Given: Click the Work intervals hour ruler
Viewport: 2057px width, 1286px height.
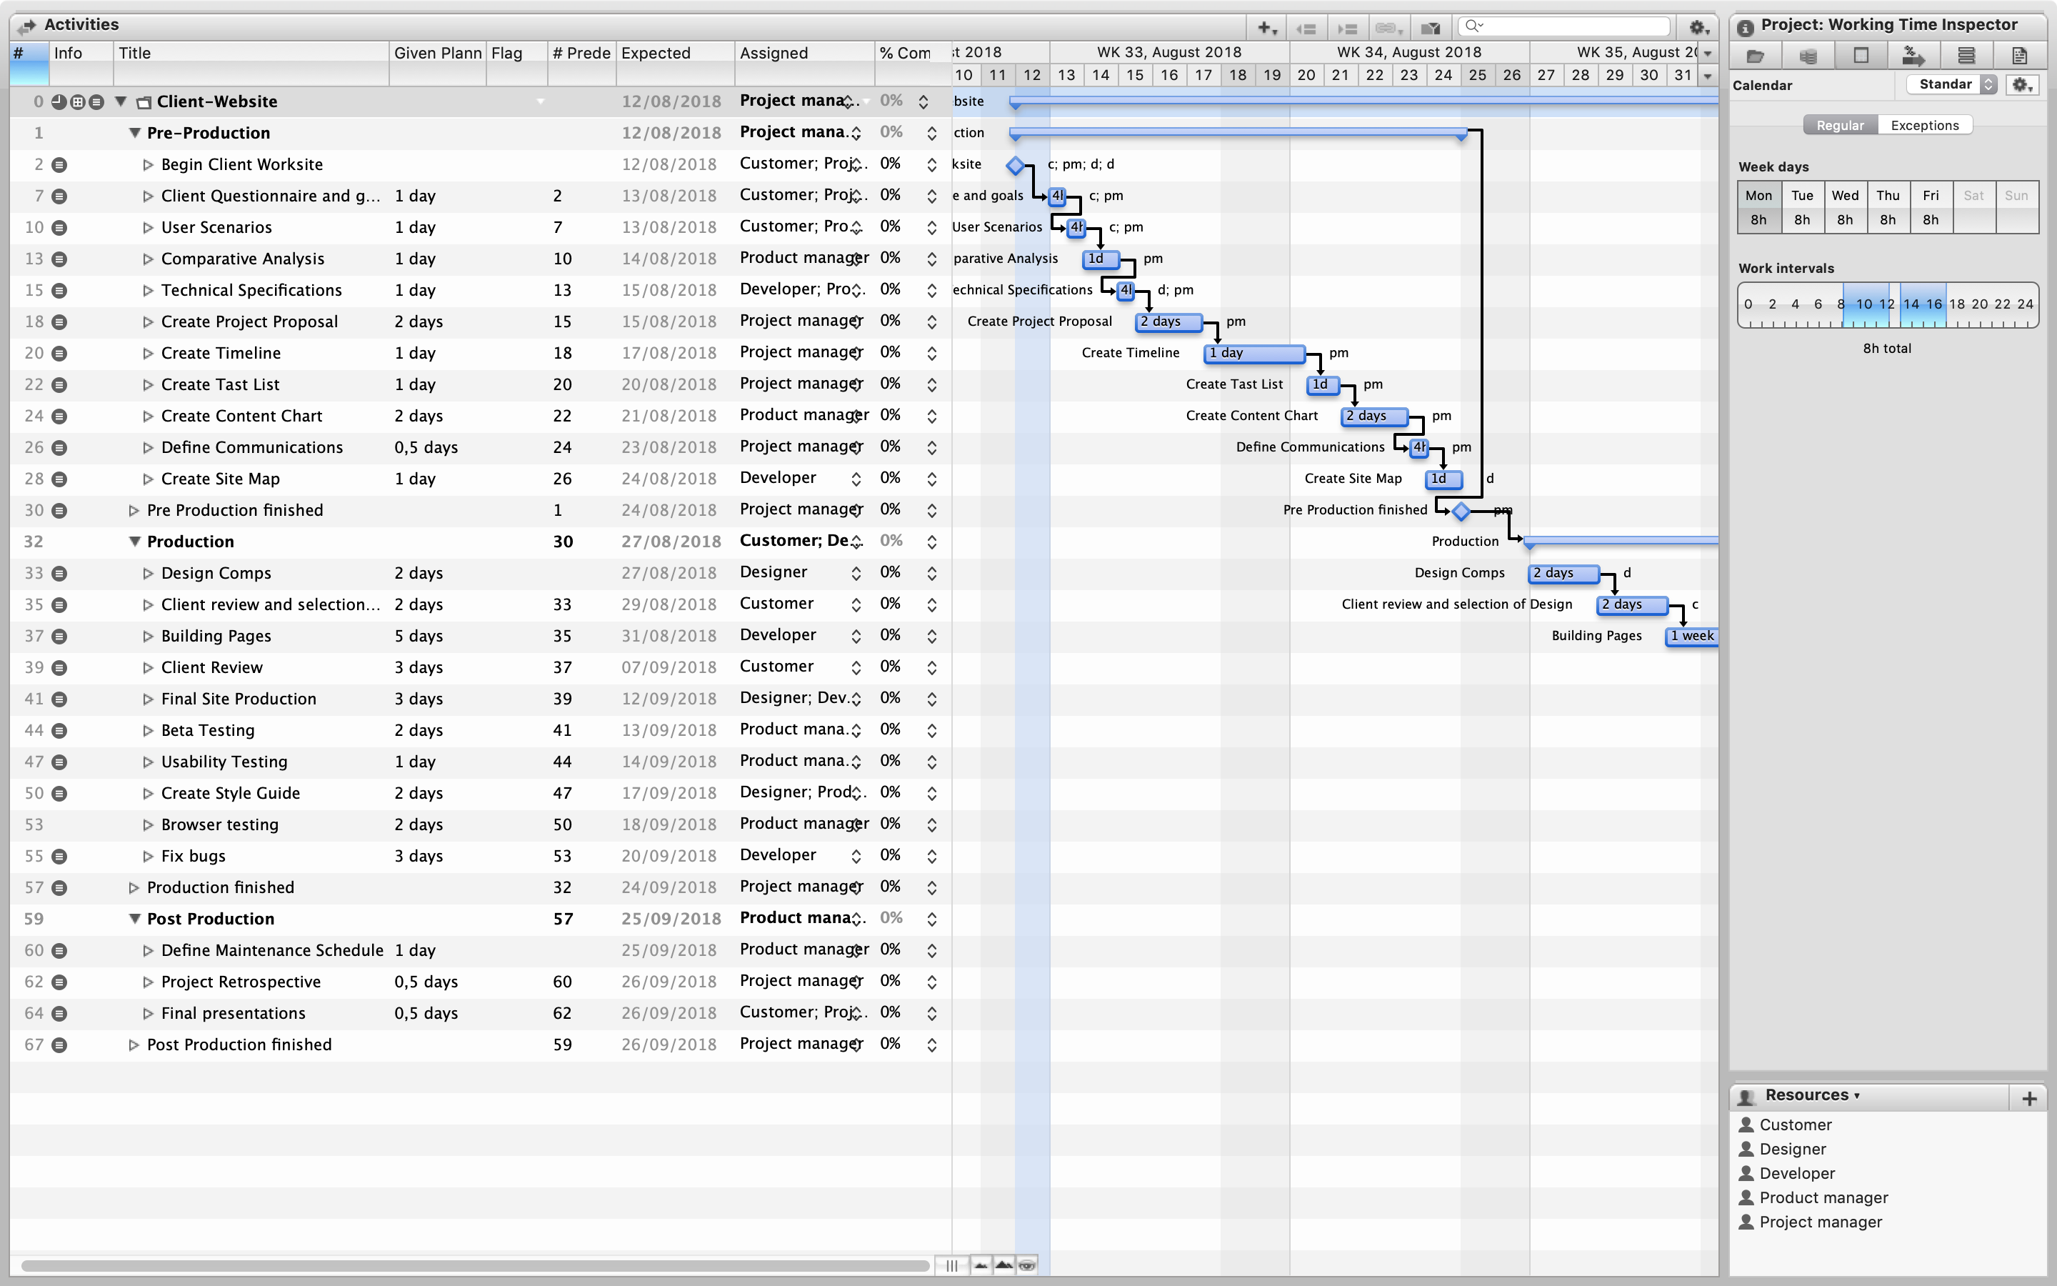Looking at the screenshot, I should tap(1887, 305).
